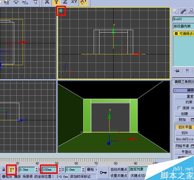Click the arrow cursor toolbar icon
Viewport: 194px width, 180px height.
click(36, 2)
